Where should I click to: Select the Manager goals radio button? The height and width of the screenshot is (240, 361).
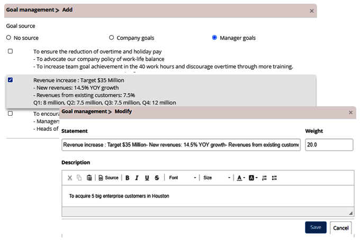click(x=214, y=38)
